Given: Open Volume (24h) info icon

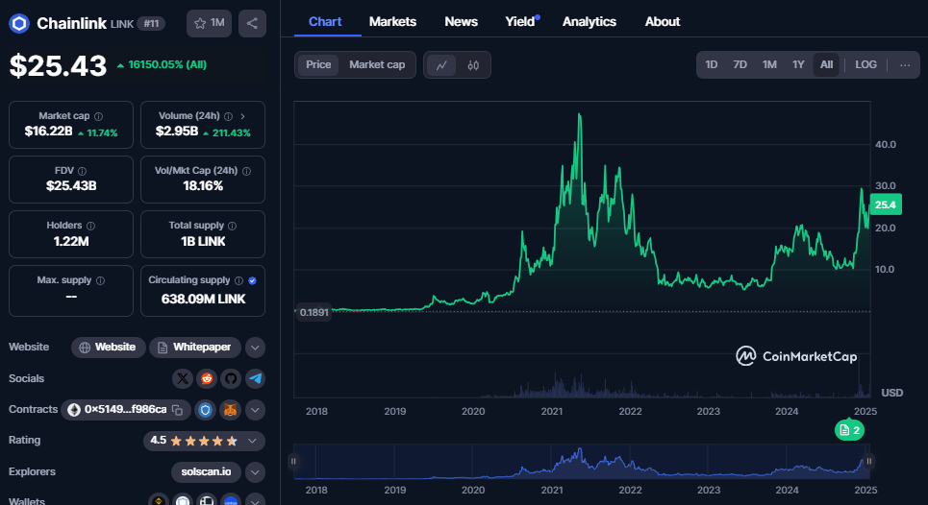Looking at the screenshot, I should (228, 116).
